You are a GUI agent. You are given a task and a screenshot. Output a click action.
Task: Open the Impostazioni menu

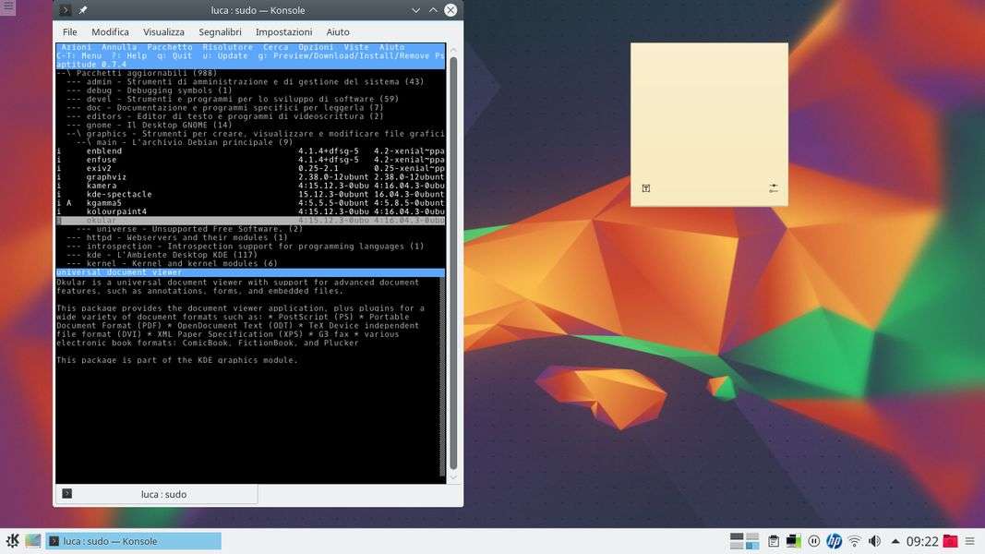click(283, 32)
